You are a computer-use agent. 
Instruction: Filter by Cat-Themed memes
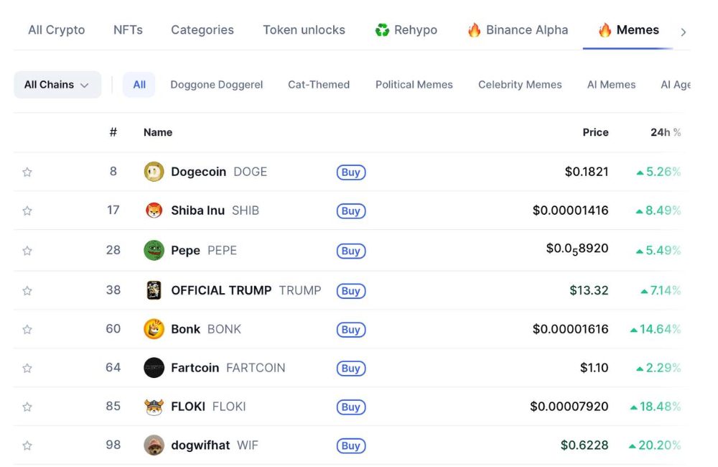click(319, 85)
